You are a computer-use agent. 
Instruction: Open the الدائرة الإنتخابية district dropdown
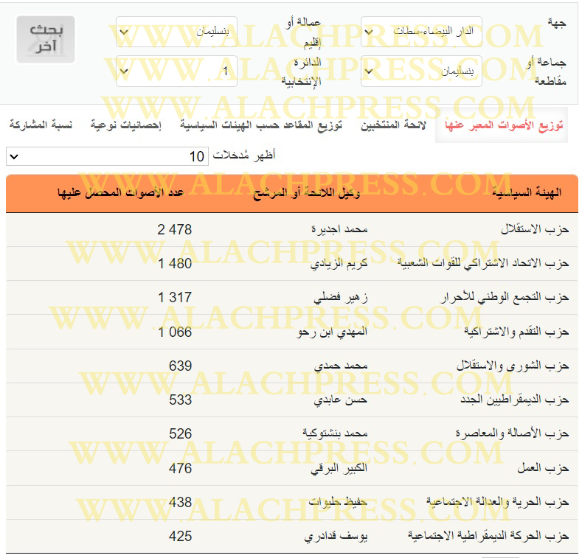pyautogui.click(x=177, y=72)
